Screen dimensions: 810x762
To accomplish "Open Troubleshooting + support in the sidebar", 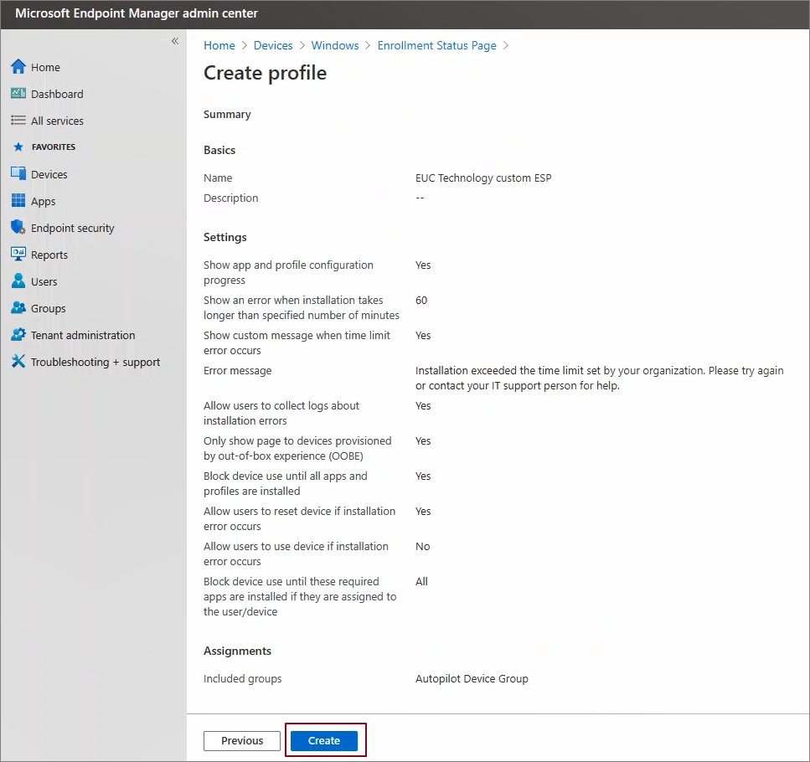I will [95, 363].
